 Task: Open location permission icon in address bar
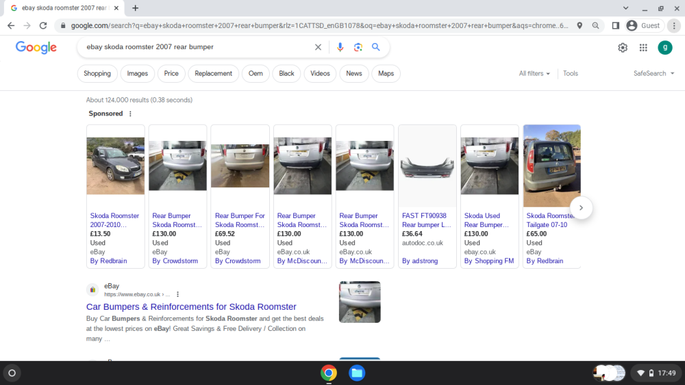point(580,26)
